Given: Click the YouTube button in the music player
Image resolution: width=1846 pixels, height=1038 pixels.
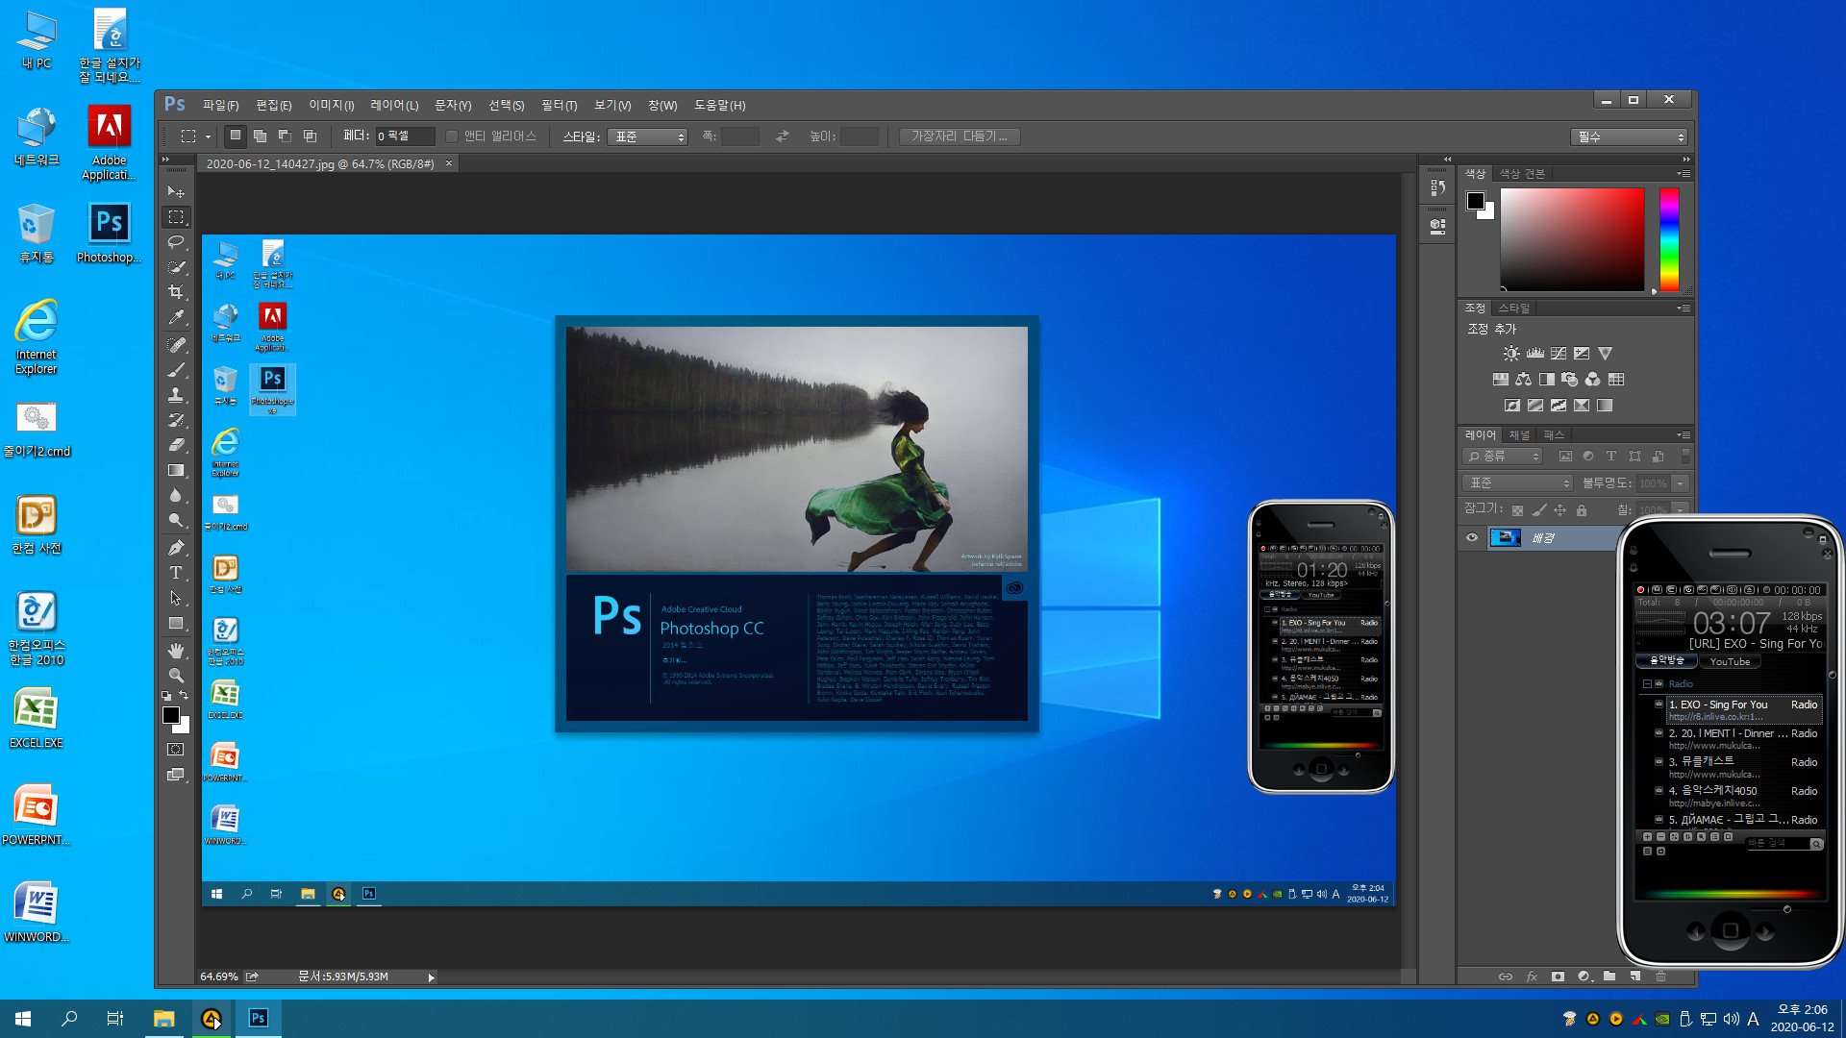Looking at the screenshot, I should point(1730,661).
